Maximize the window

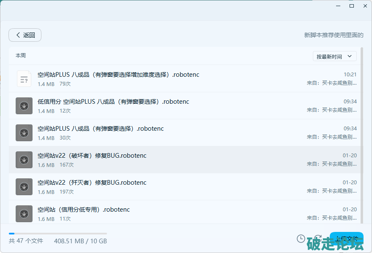tap(351, 6)
